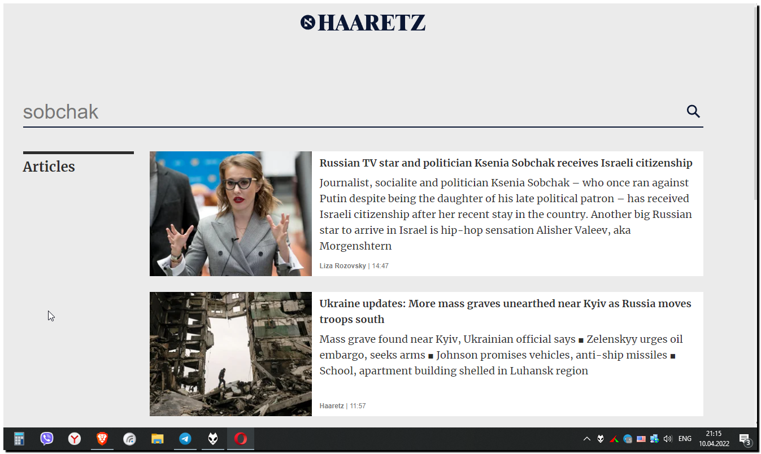The width and height of the screenshot is (761, 454).
Task: Open Viber from the taskbar
Action: click(x=47, y=439)
